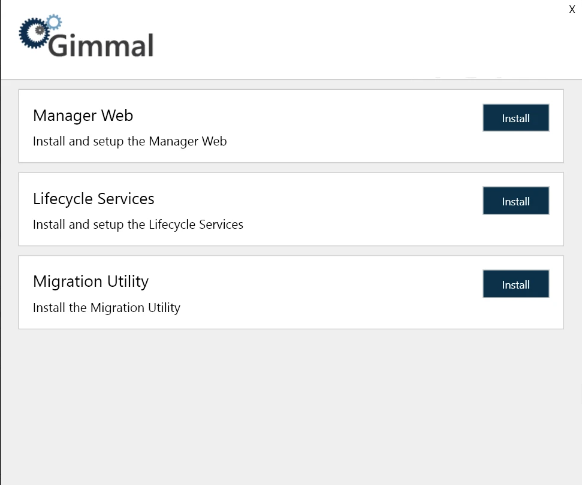
Task: Select the Manager Web heading
Action: pos(83,116)
